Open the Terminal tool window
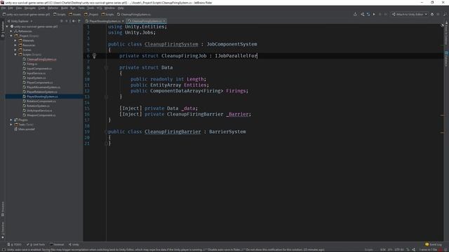This screenshot has height=252, width=449. pyautogui.click(x=57, y=244)
